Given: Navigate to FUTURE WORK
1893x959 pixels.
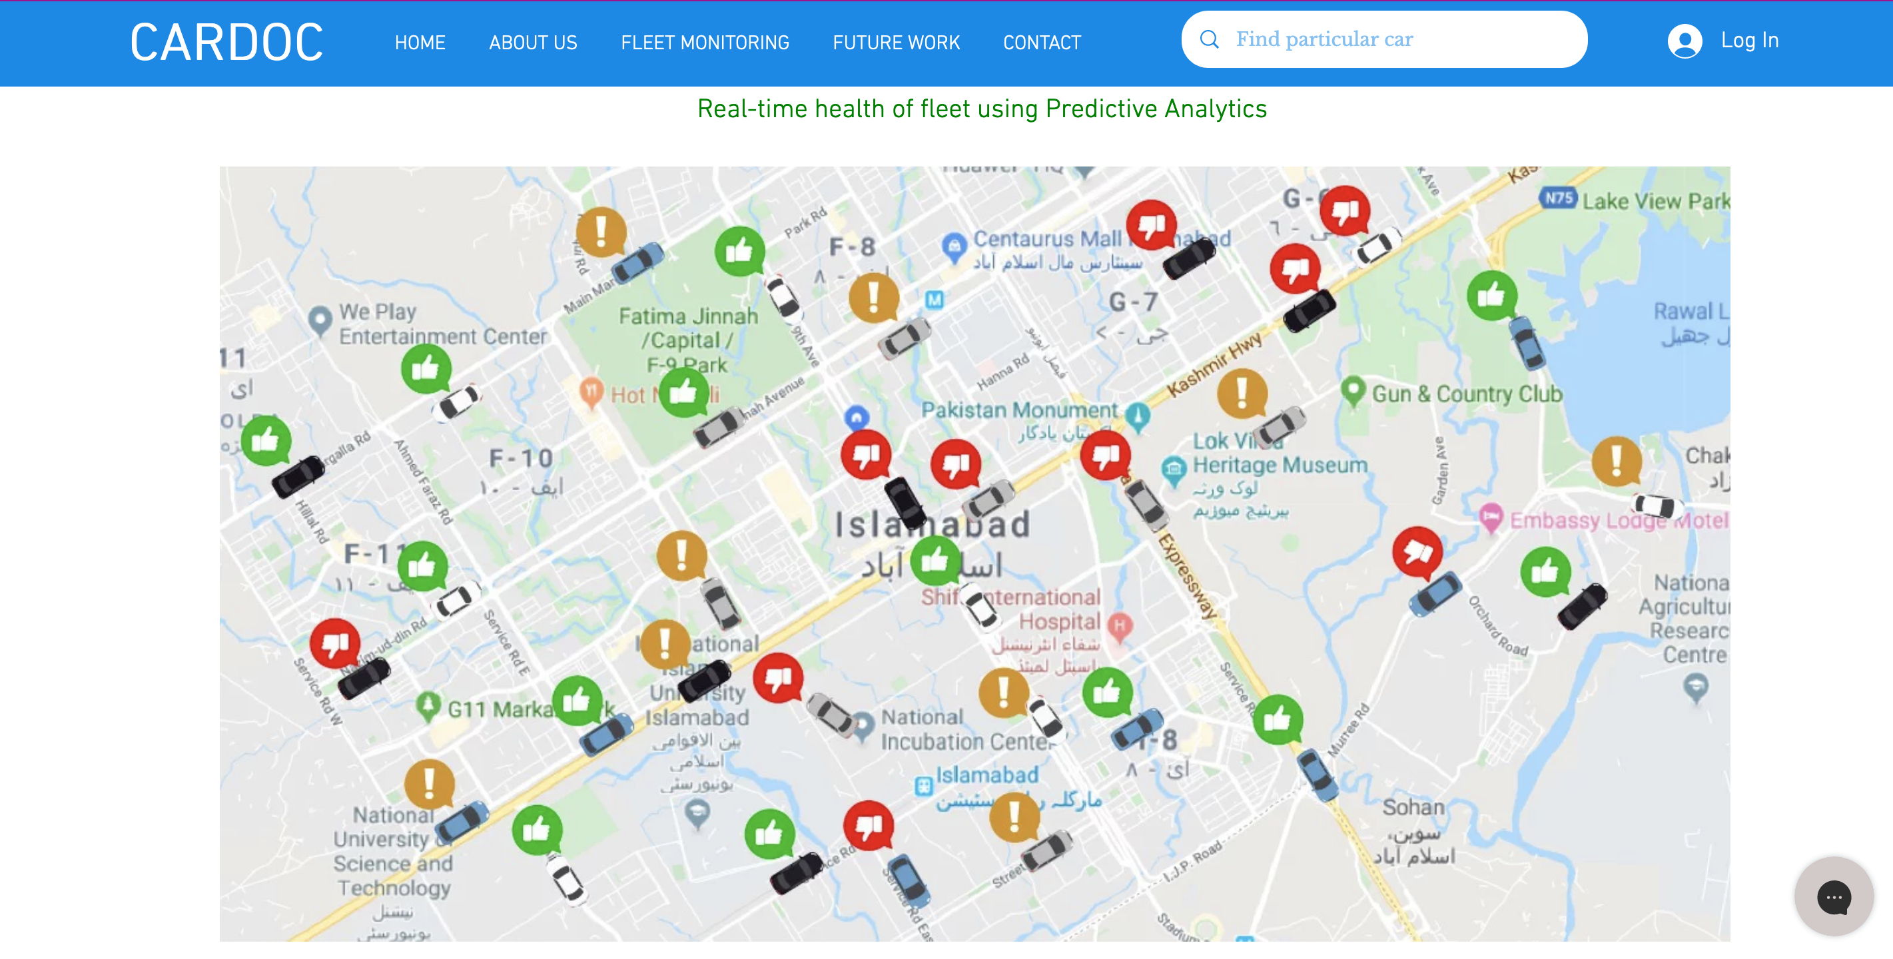Looking at the screenshot, I should point(896,43).
